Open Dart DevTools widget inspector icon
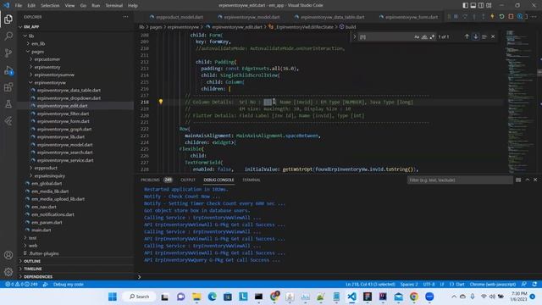 click(x=519, y=17)
